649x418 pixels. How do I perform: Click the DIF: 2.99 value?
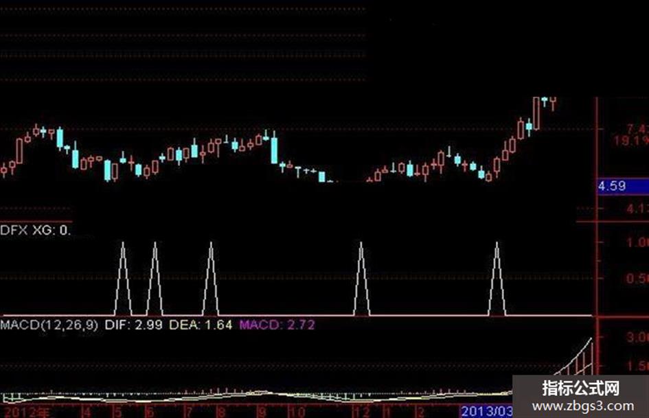[133, 325]
